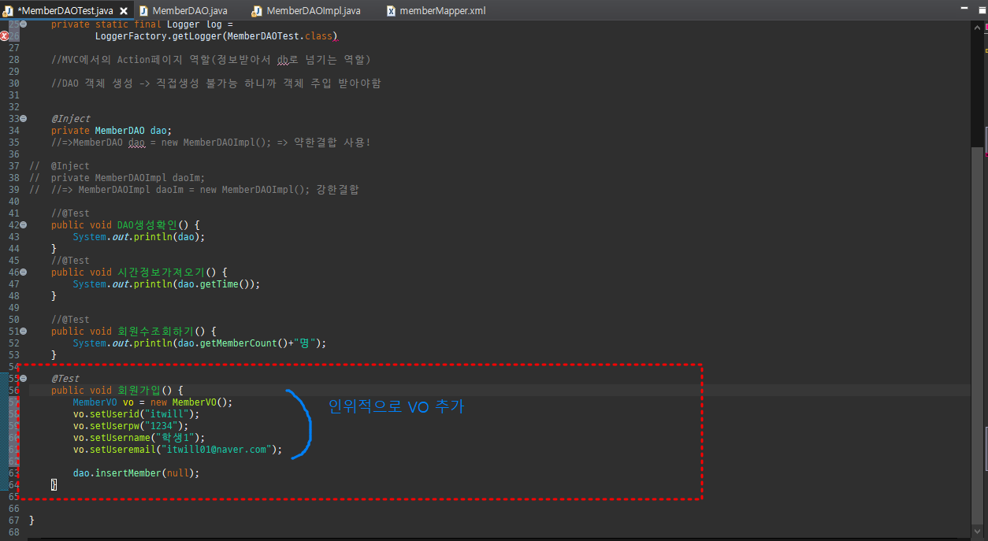The width and height of the screenshot is (988, 541).
Task: Click the MemberVO vo = new MemberVO() line
Action: tap(153, 402)
